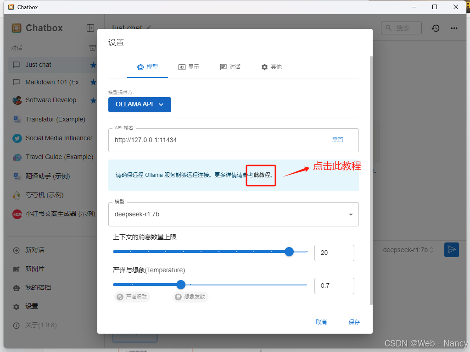The height and width of the screenshot is (352, 470).
Task: Click the send message paper-plane button
Action: pyautogui.click(x=452, y=250)
